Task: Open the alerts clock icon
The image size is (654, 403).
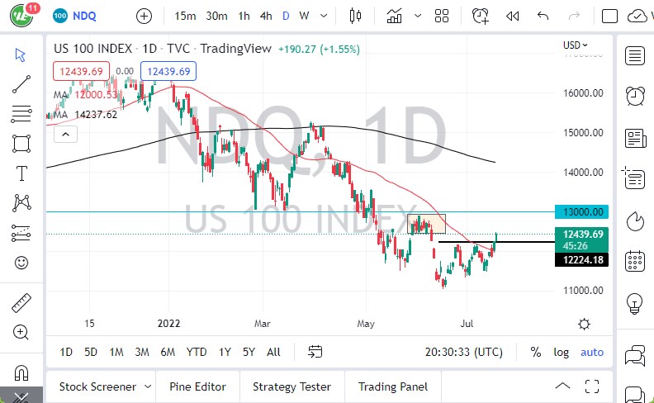Action: [x=480, y=16]
